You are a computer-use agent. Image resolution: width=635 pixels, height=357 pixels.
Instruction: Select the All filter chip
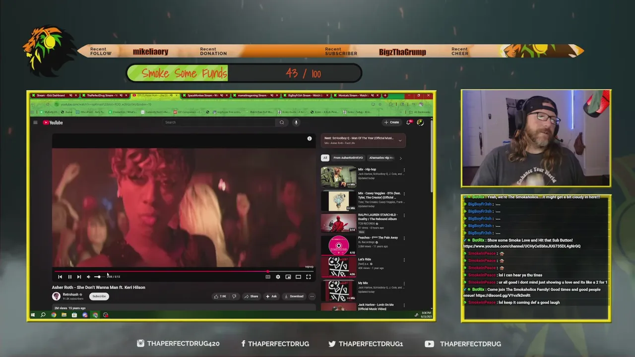click(x=325, y=158)
